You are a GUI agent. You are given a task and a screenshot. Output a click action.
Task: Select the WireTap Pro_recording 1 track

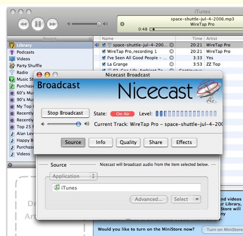point(132,52)
